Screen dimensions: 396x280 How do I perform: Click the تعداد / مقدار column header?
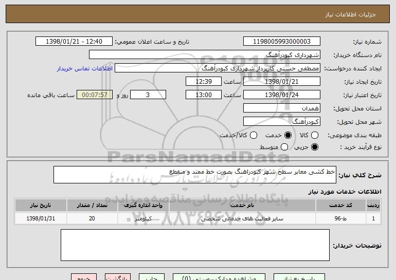pyautogui.click(x=92, y=206)
